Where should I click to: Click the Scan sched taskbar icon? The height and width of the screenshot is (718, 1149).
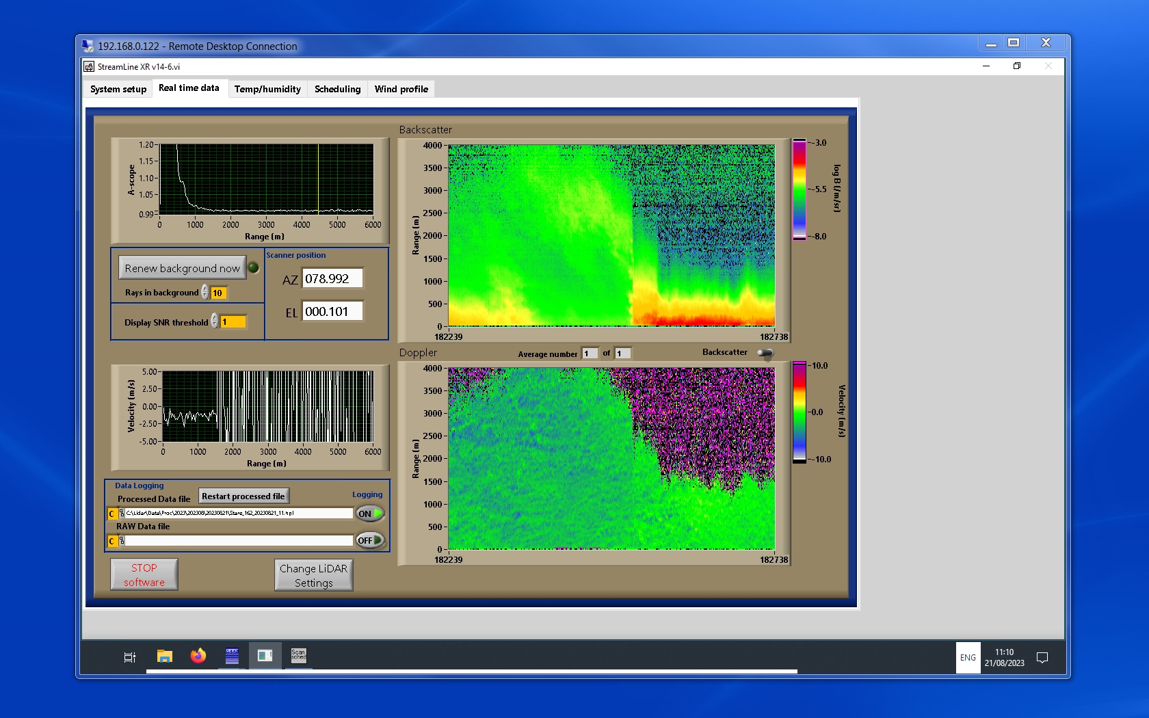(299, 656)
